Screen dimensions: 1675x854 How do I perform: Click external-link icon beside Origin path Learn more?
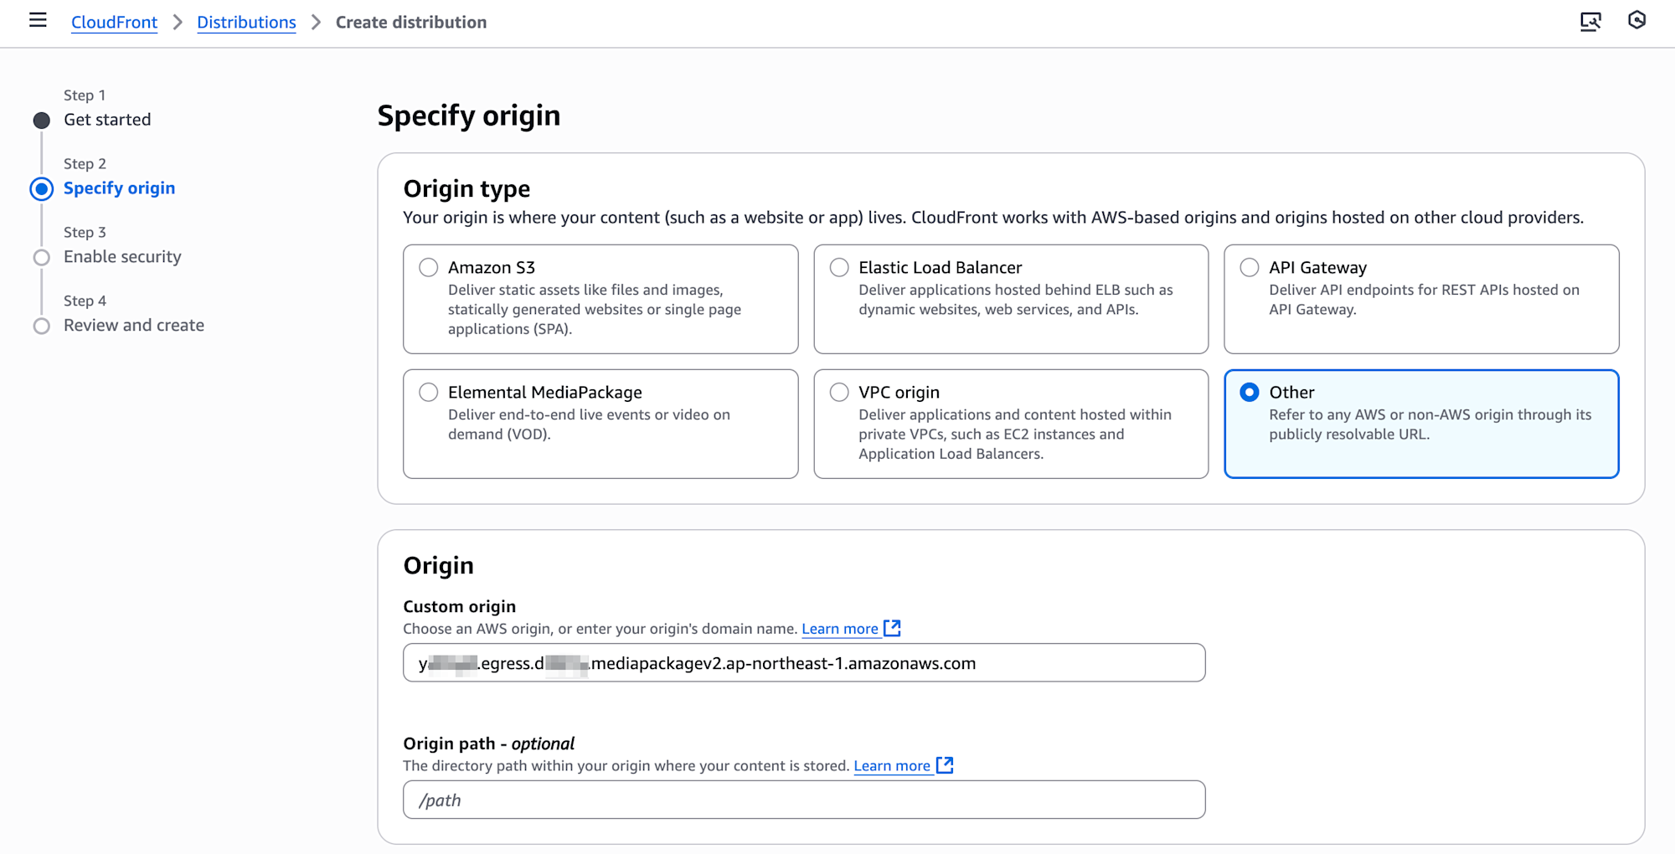[945, 765]
